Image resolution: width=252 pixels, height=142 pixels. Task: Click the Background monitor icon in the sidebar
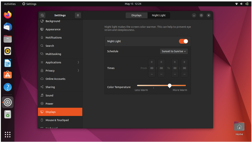[x=42, y=21]
